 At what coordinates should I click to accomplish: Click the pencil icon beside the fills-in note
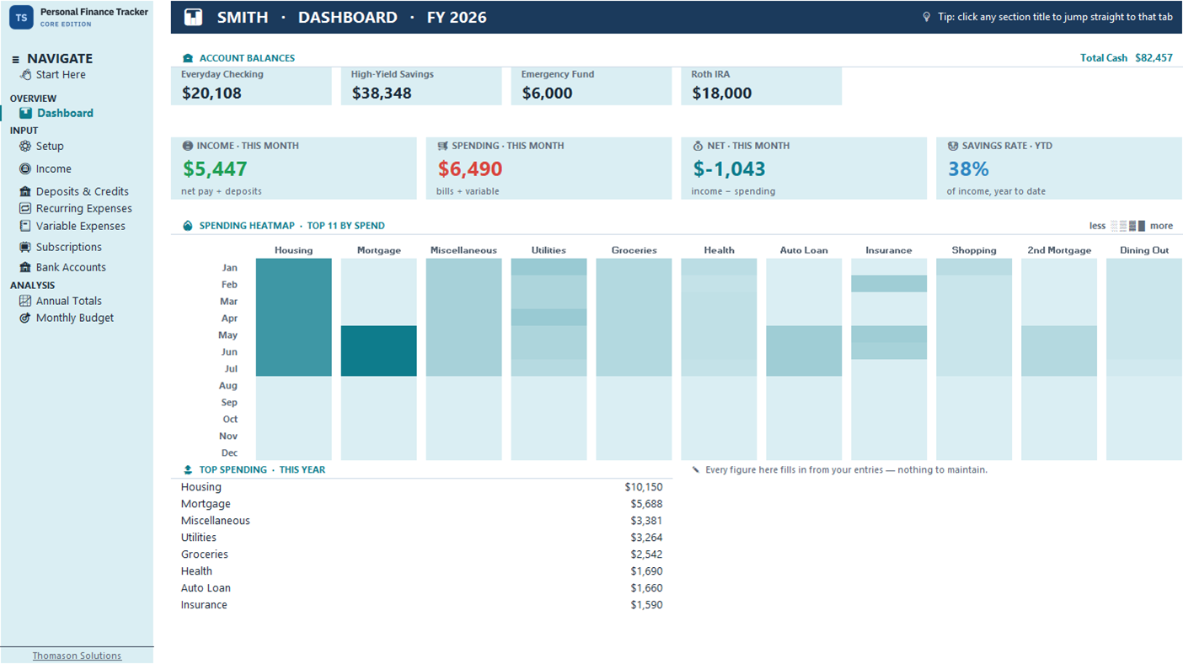pyautogui.click(x=696, y=470)
